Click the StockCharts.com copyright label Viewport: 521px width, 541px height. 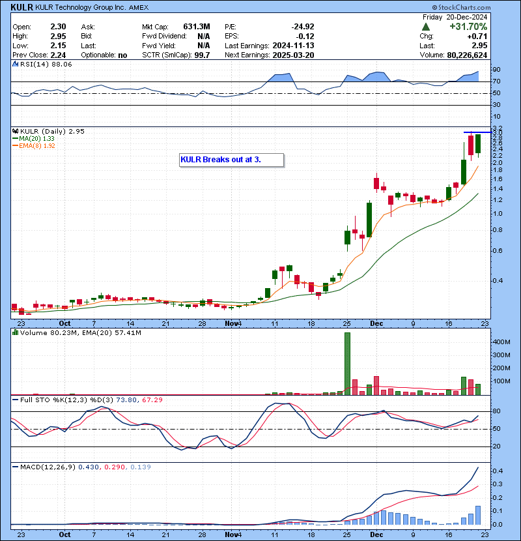point(461,7)
